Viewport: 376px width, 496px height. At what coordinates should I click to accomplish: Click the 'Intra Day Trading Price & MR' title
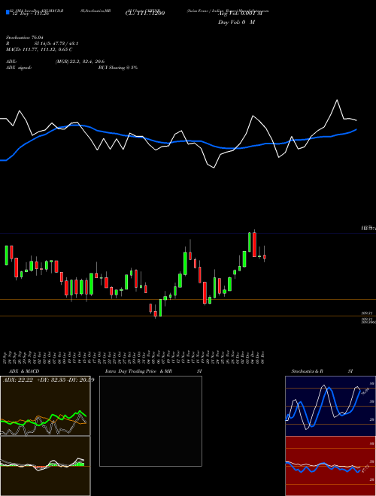[138, 371]
